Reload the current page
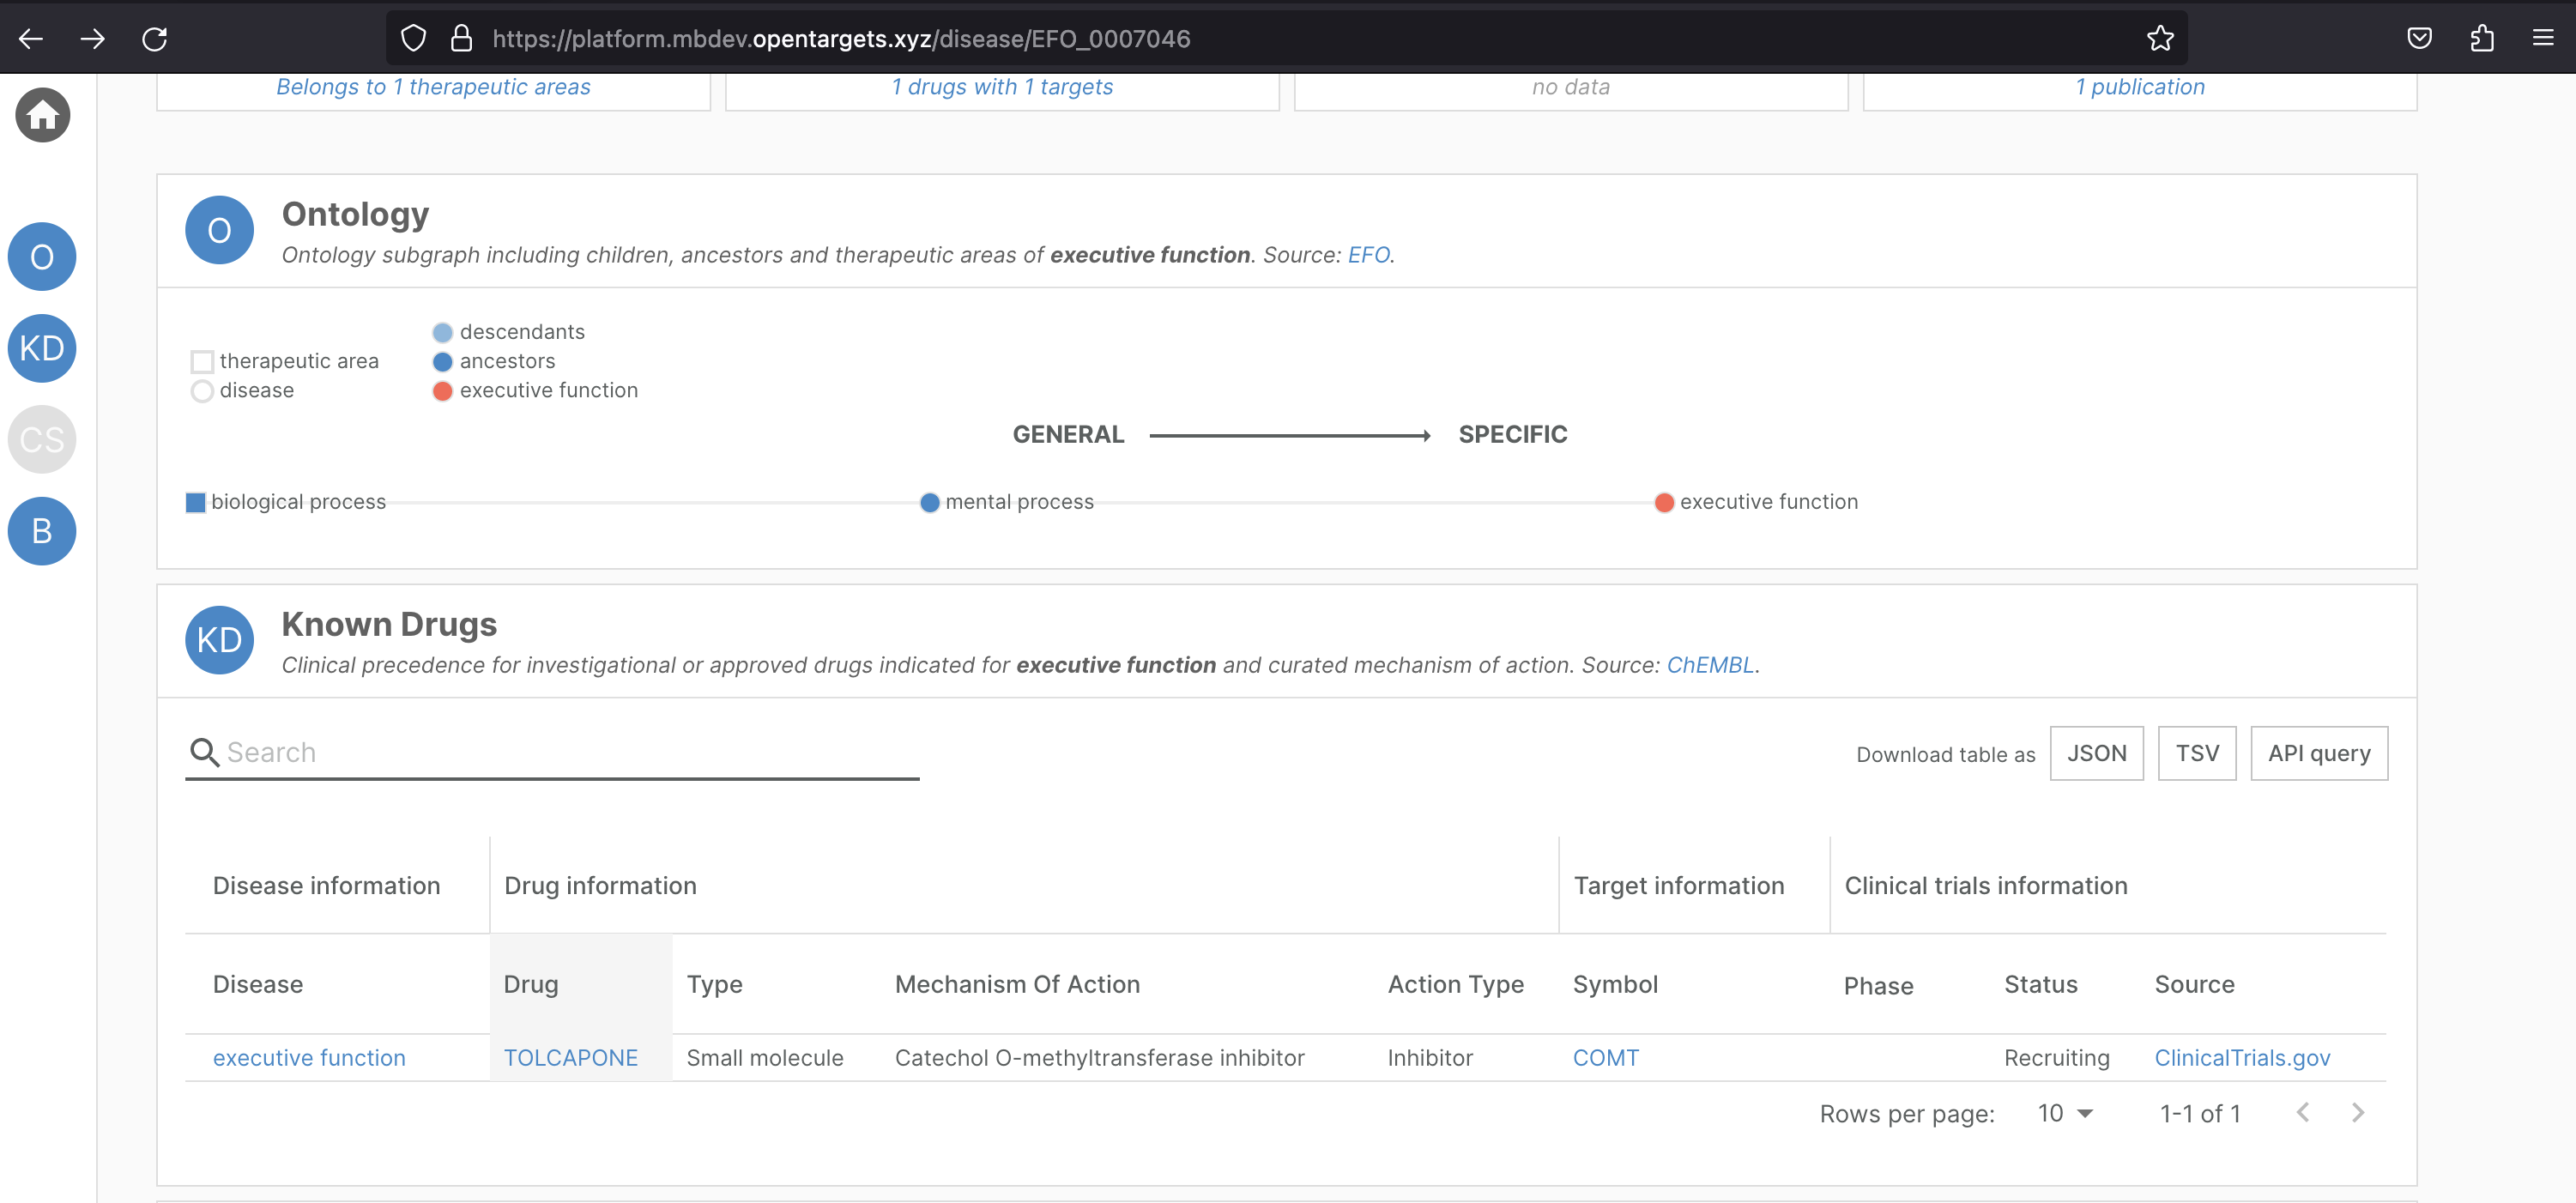This screenshot has width=2576, height=1203. 155,38
